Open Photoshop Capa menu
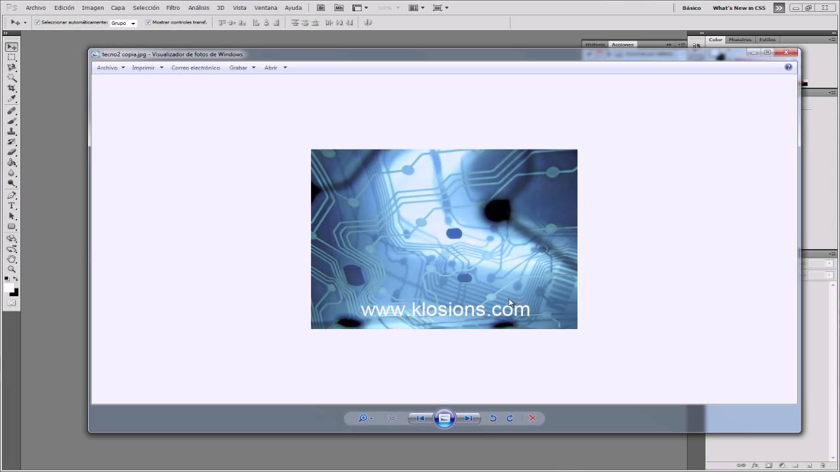The height and width of the screenshot is (472, 840). point(118,8)
